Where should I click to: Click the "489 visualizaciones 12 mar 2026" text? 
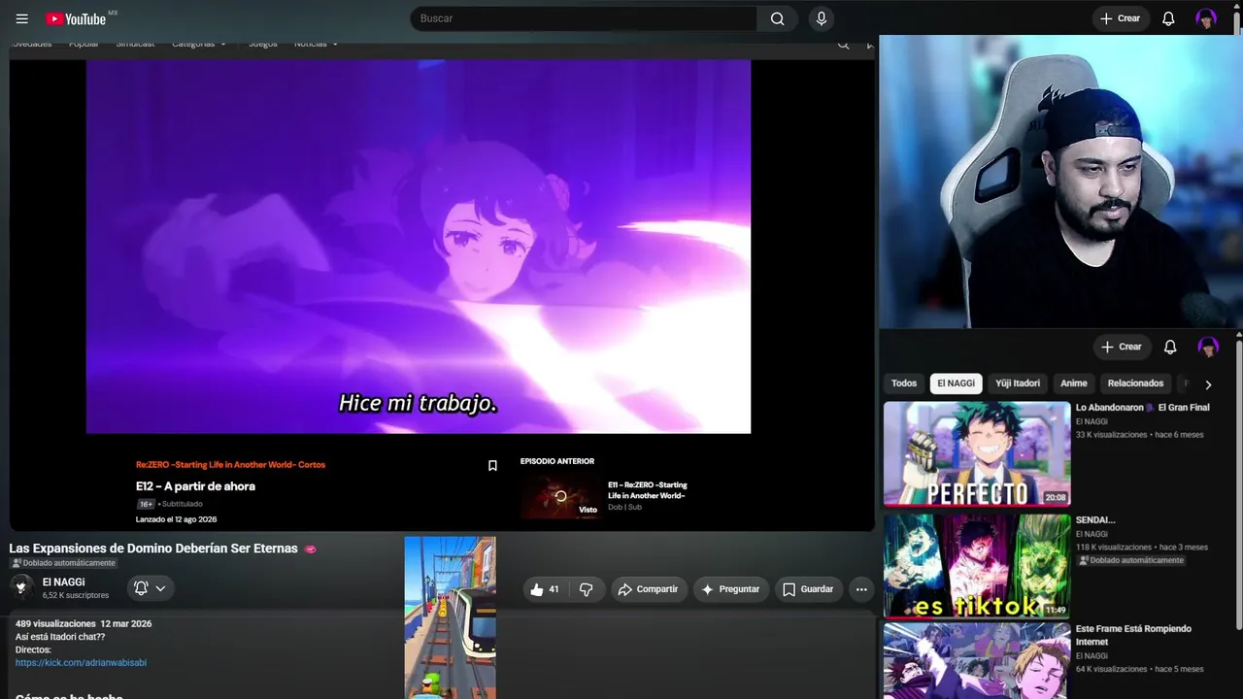pyautogui.click(x=84, y=623)
